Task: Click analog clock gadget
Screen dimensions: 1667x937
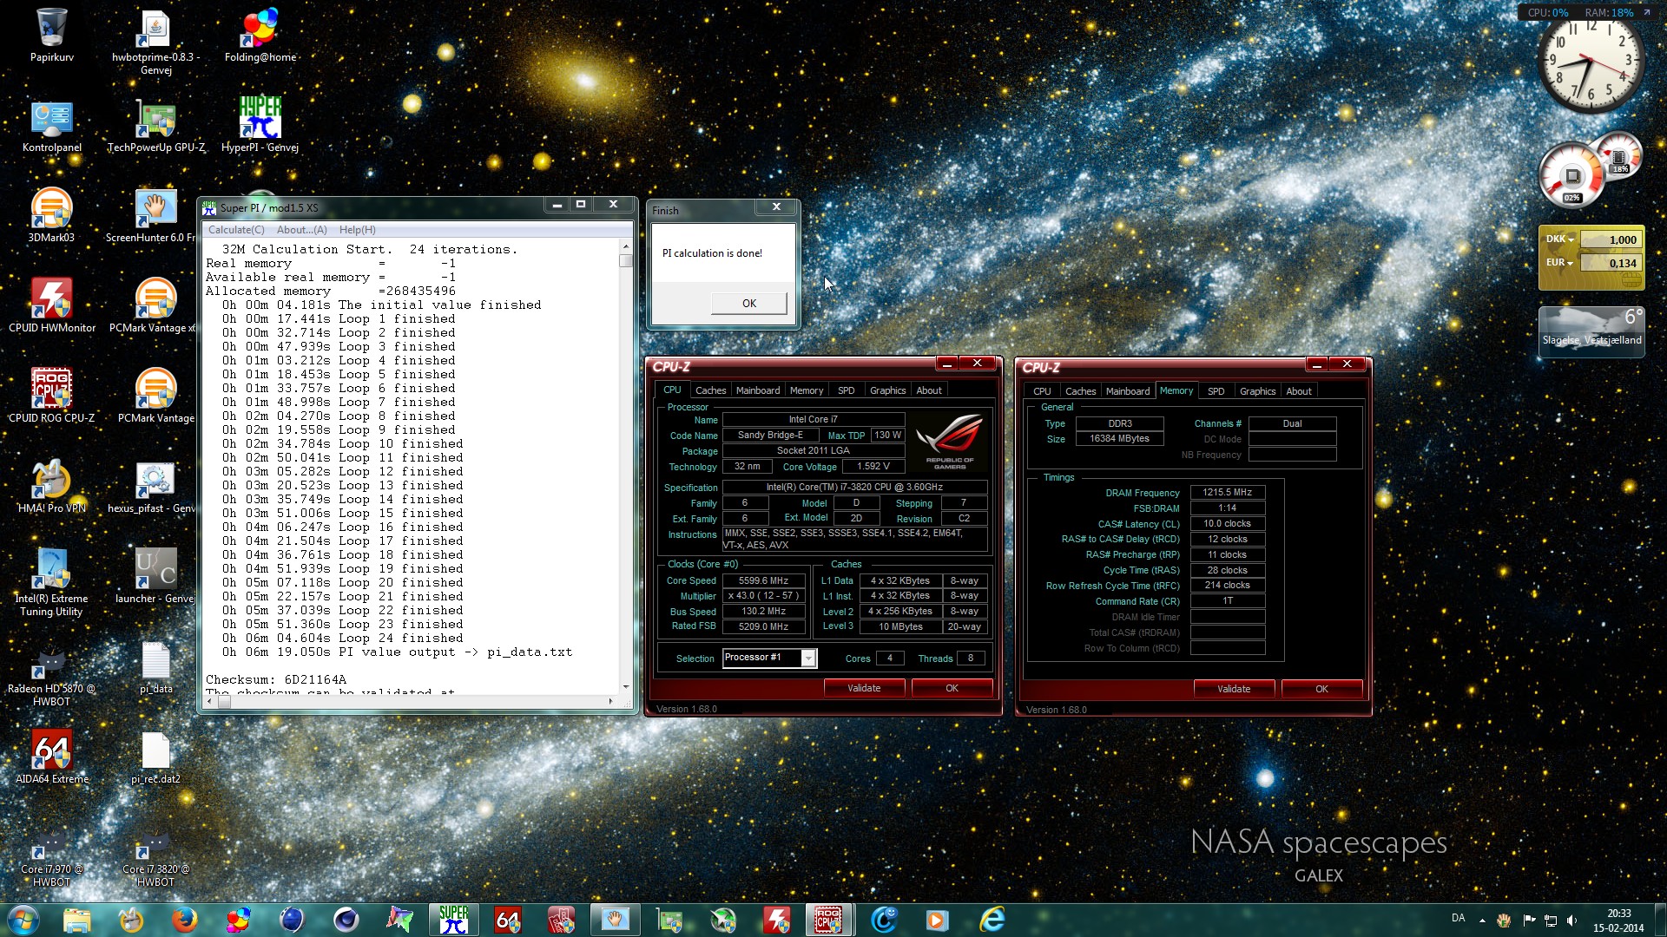Action: (x=1591, y=61)
